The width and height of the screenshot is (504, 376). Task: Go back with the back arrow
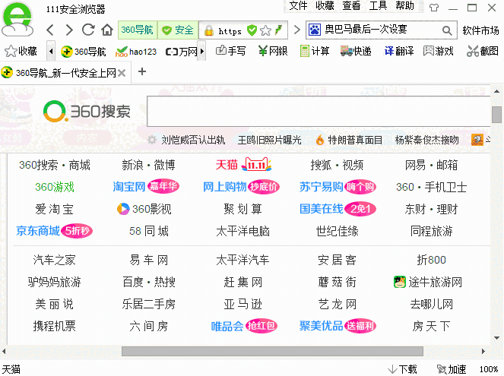[x=50, y=30]
